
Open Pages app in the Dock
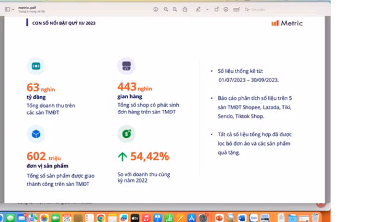point(180,218)
